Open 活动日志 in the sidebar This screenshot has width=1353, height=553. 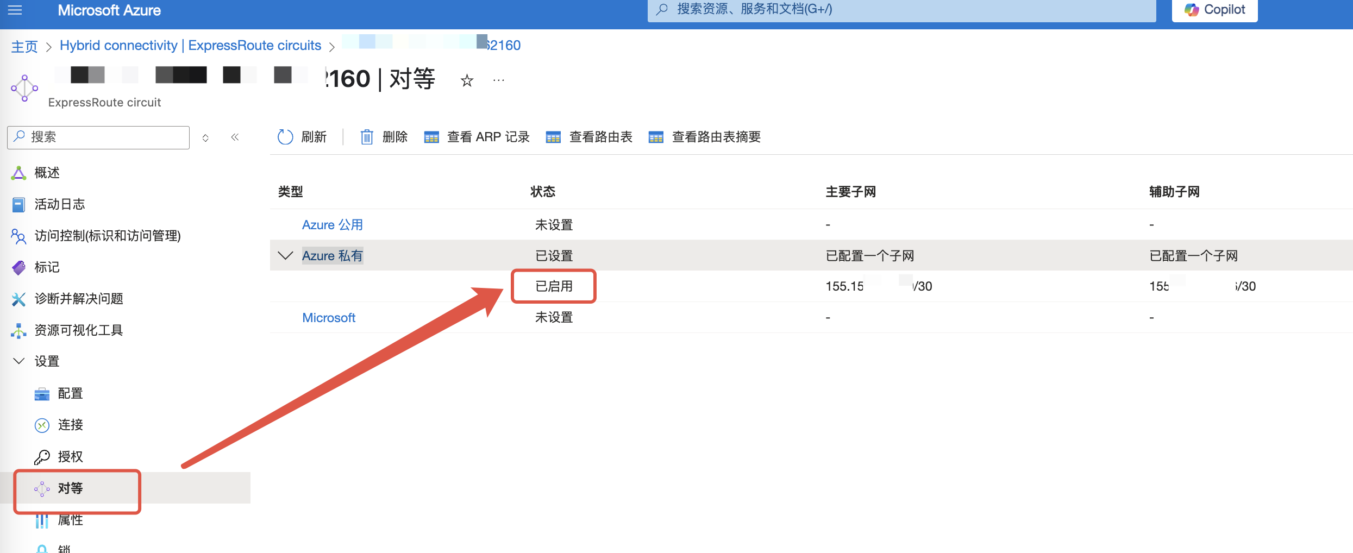coord(60,204)
